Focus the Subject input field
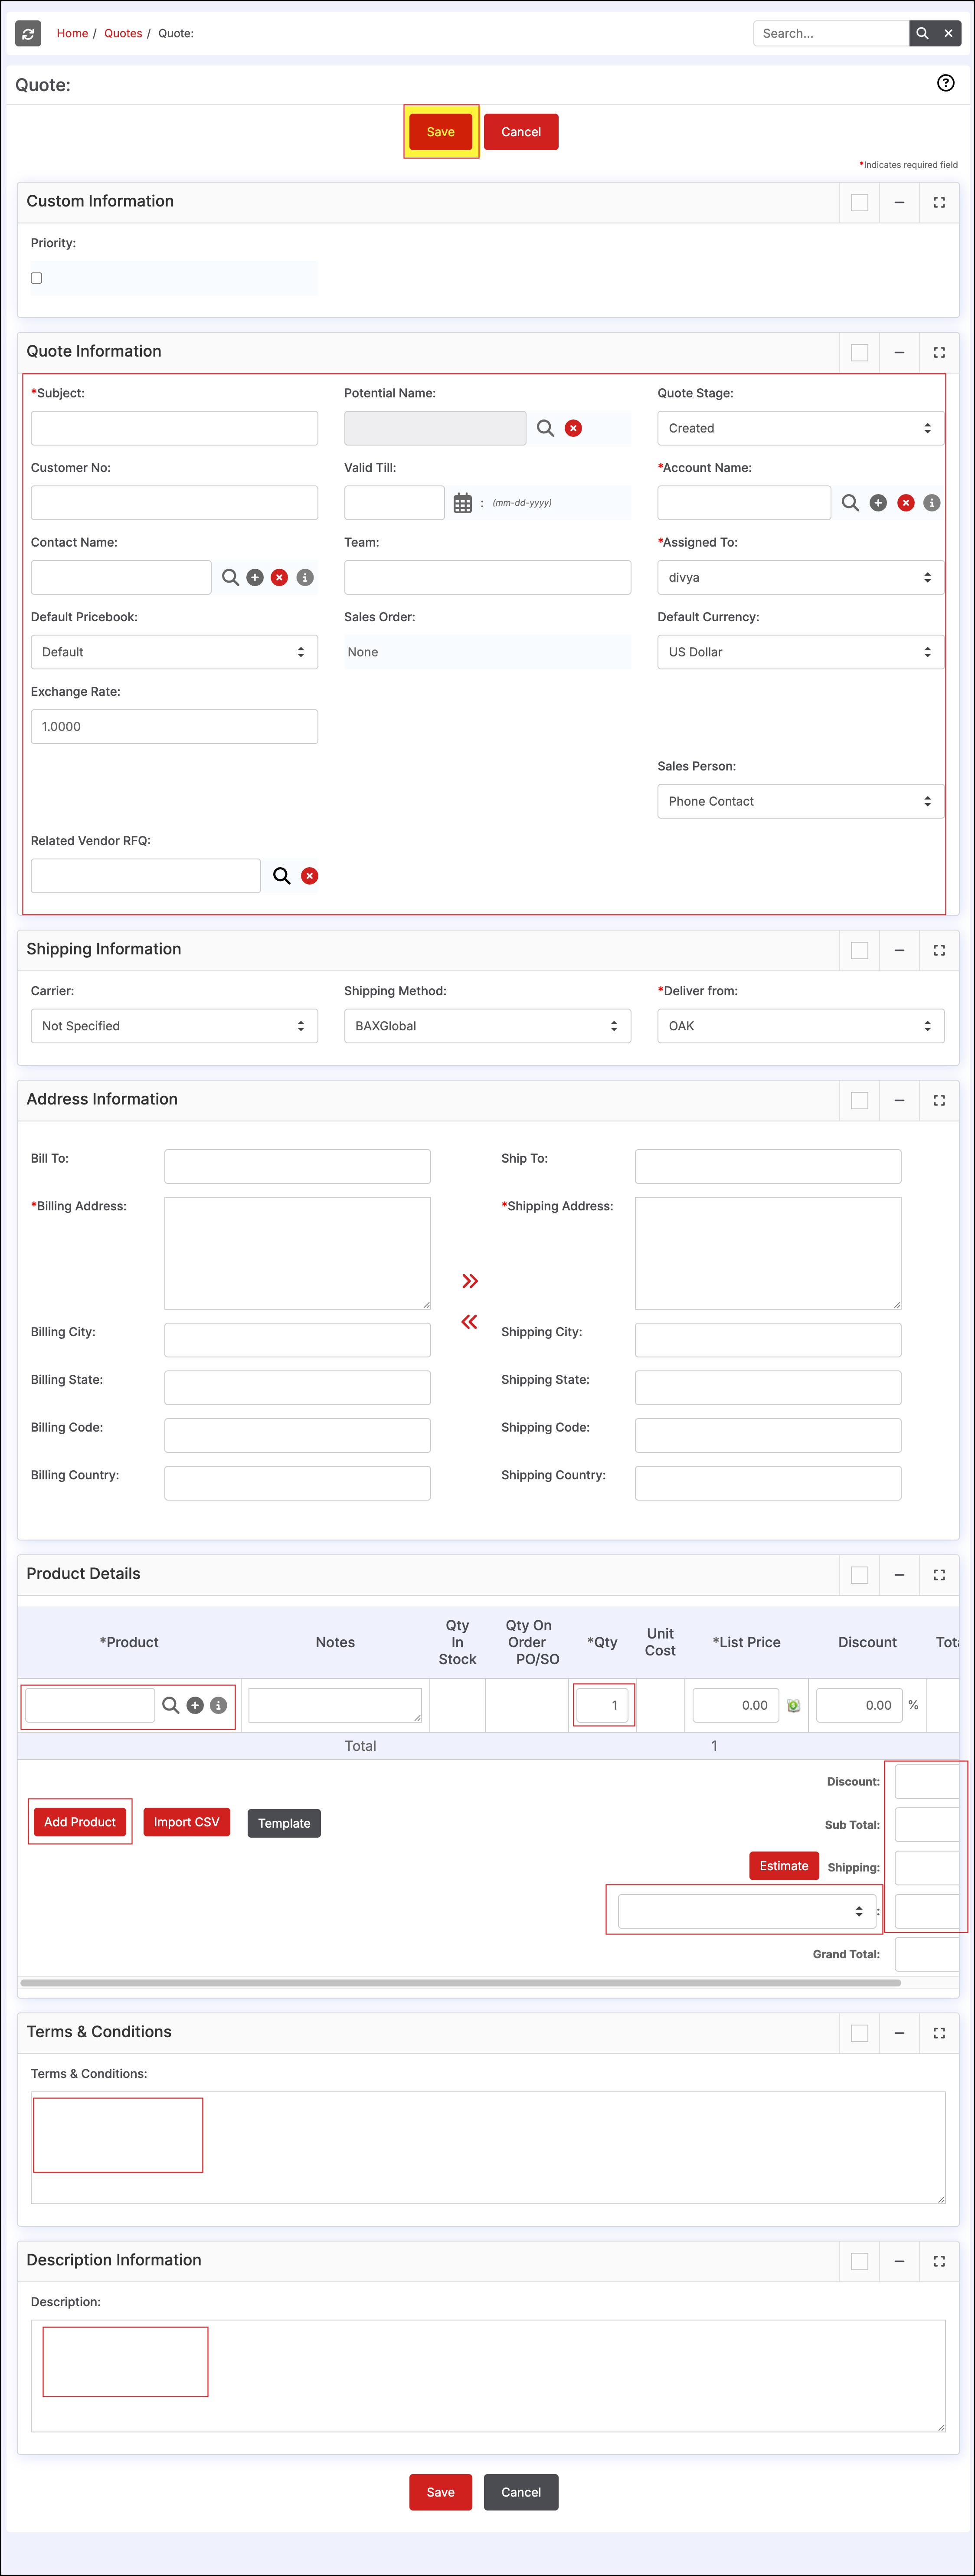The height and width of the screenshot is (2576, 975). 174,428
